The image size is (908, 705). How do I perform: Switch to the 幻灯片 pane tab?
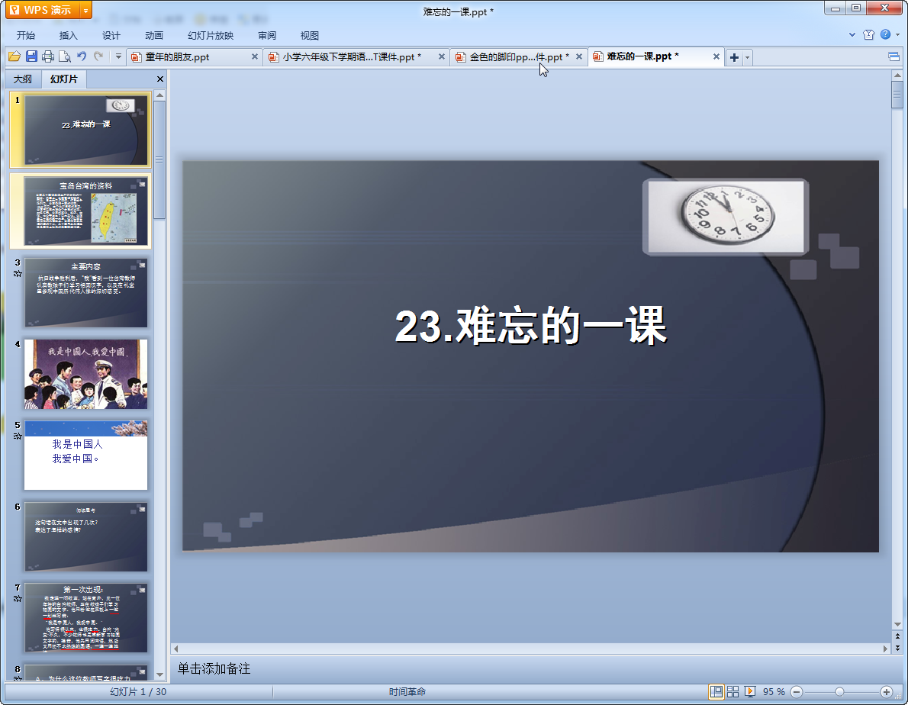(x=63, y=79)
